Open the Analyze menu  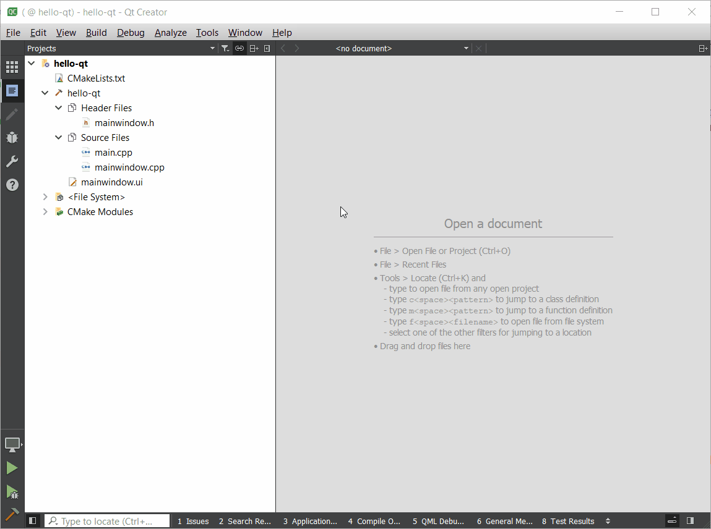click(170, 33)
